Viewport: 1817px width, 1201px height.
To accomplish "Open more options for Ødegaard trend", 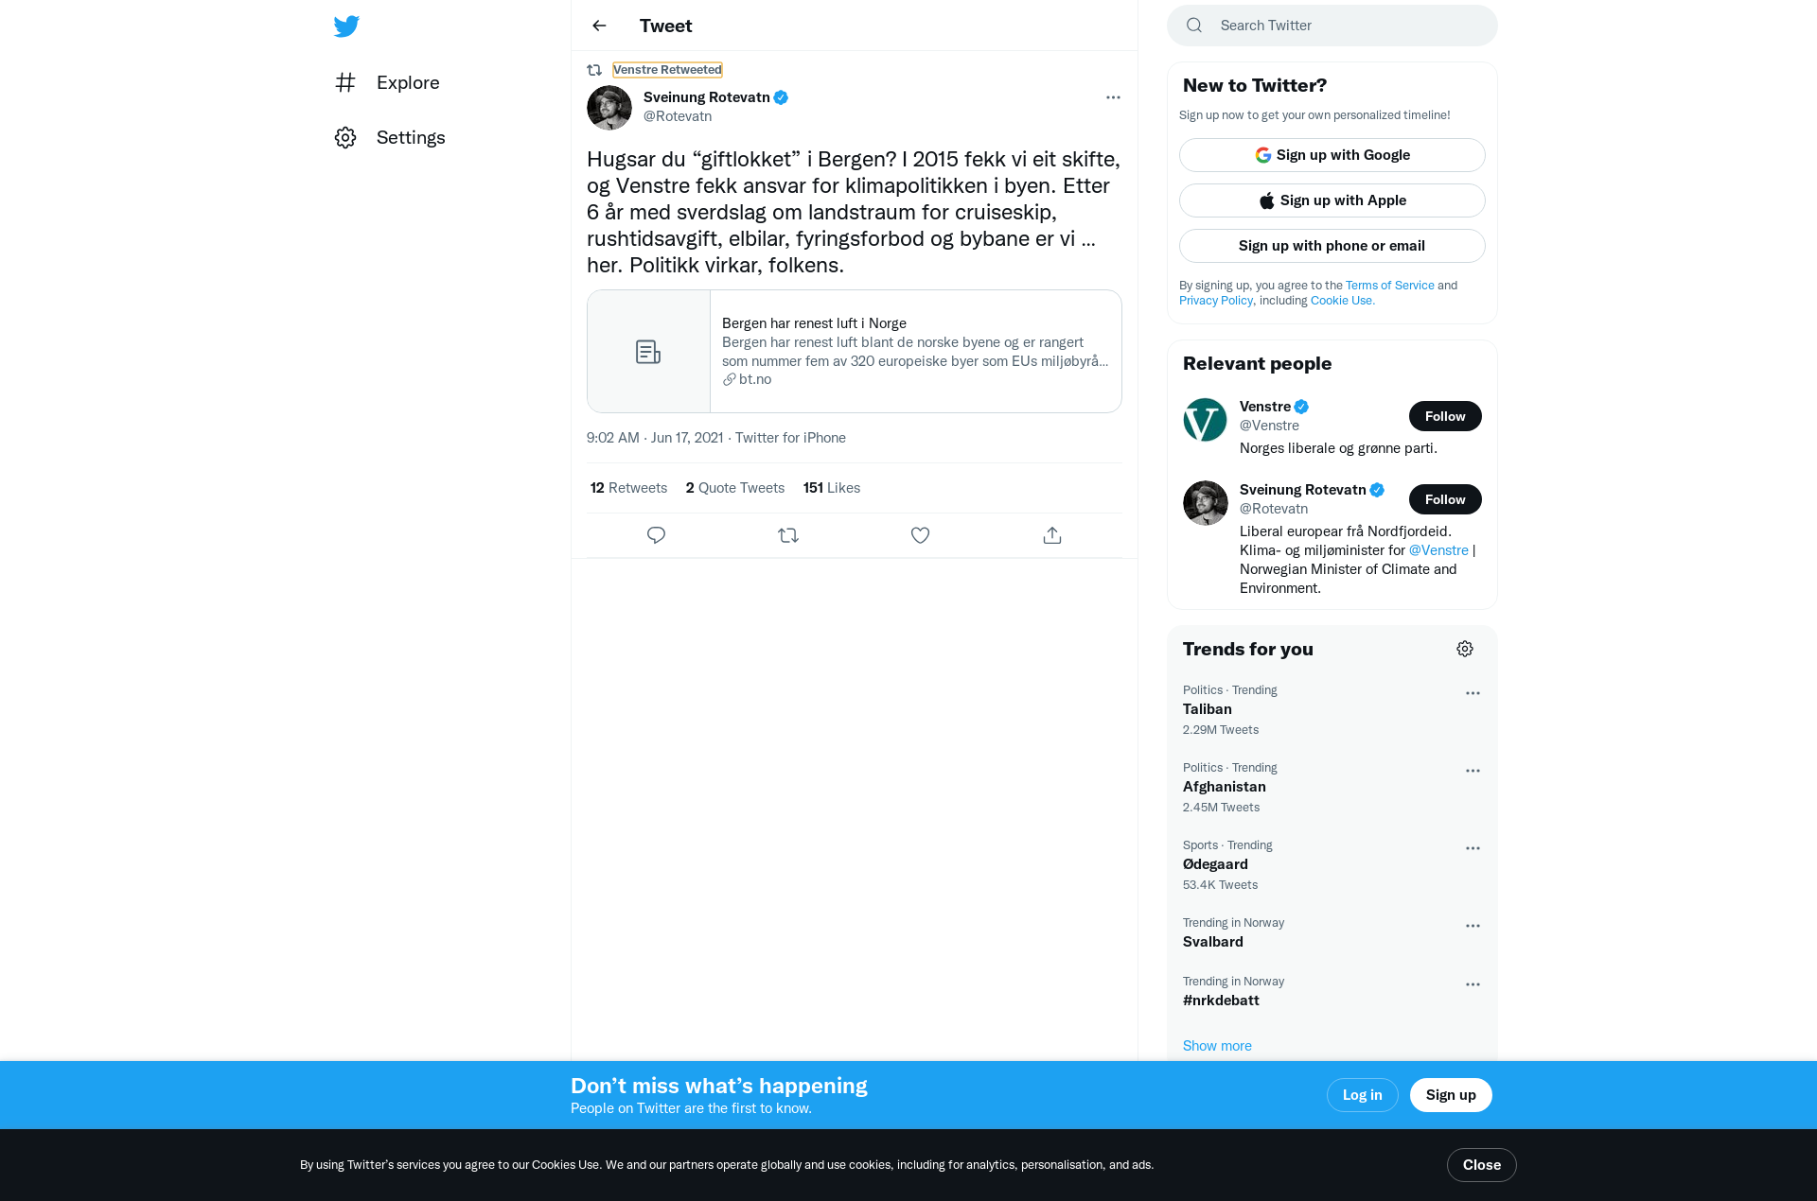I will tap(1473, 848).
